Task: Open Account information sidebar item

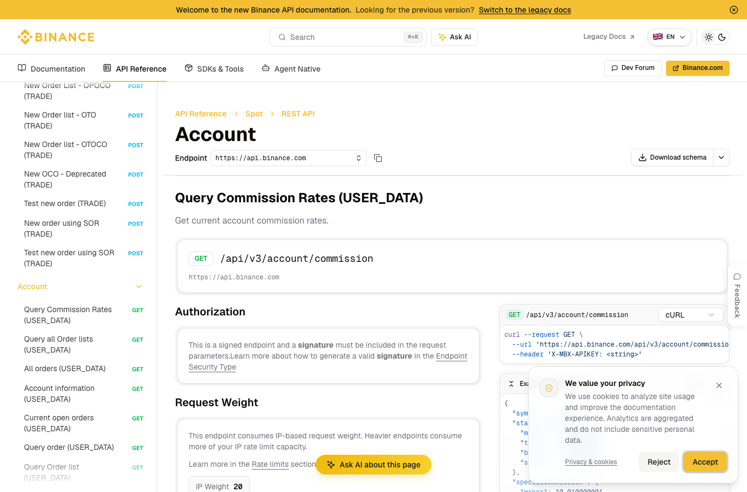Action: click(84, 394)
